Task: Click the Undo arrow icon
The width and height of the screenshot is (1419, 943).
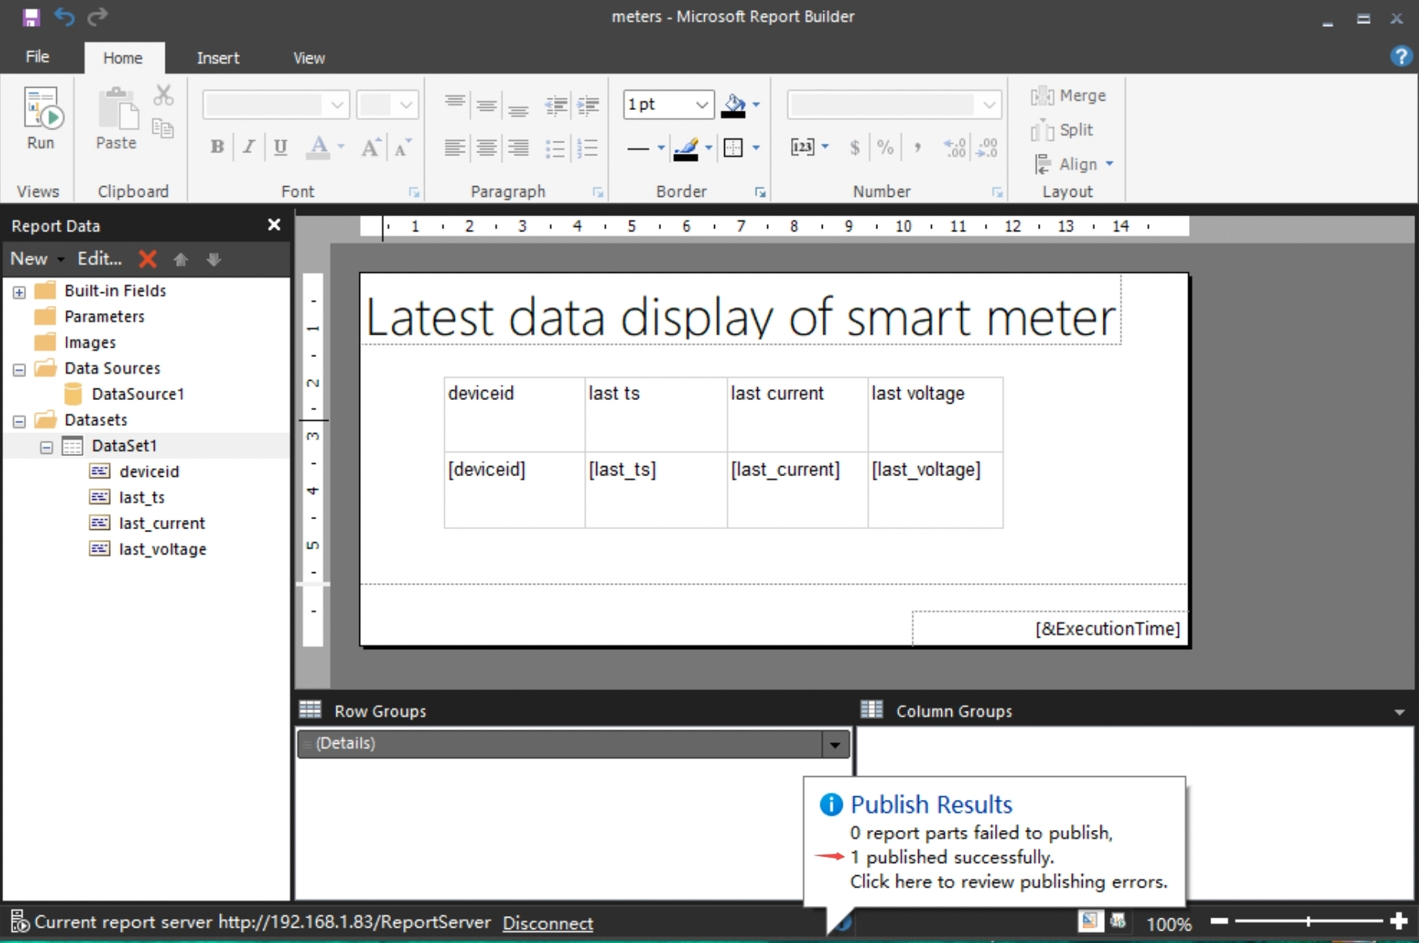Action: click(x=65, y=17)
